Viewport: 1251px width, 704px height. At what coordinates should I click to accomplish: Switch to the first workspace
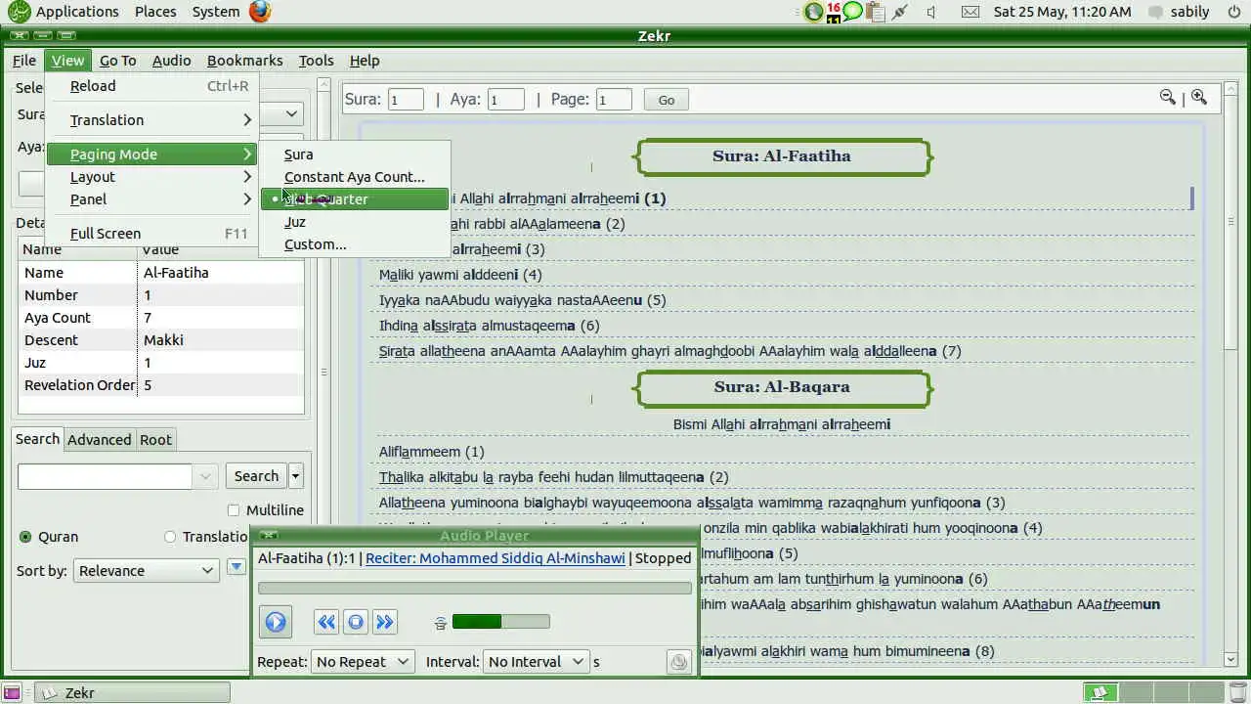[x=1100, y=692]
